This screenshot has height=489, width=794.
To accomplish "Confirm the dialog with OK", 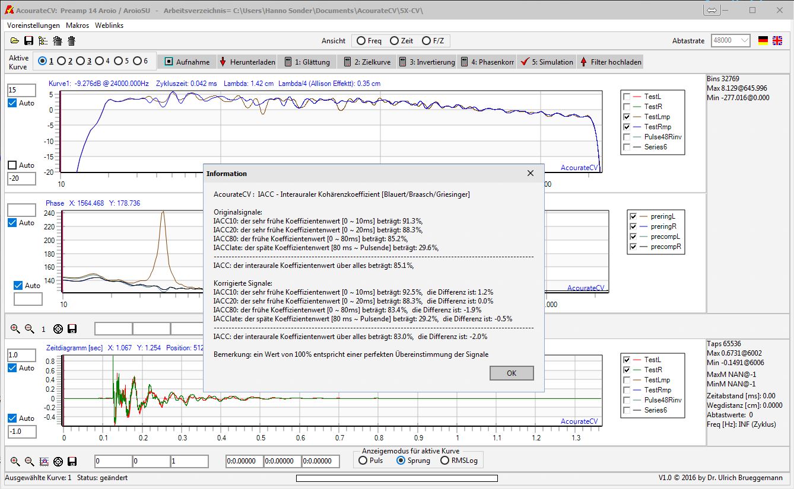I will tap(512, 373).
